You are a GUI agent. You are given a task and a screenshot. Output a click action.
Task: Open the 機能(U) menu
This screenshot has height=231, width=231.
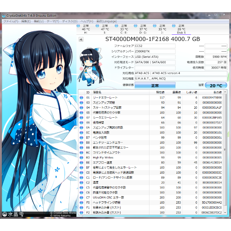click(39, 21)
